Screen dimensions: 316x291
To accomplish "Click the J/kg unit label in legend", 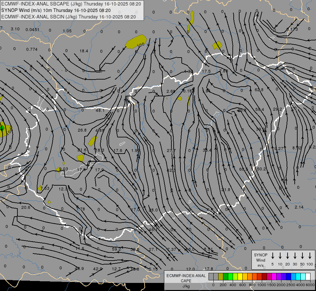I will pos(186,286).
